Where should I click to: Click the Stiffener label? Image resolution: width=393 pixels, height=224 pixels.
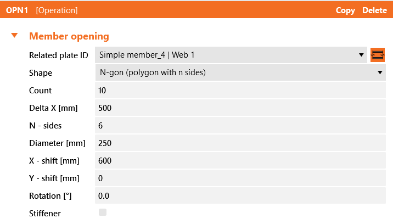coord(45,213)
